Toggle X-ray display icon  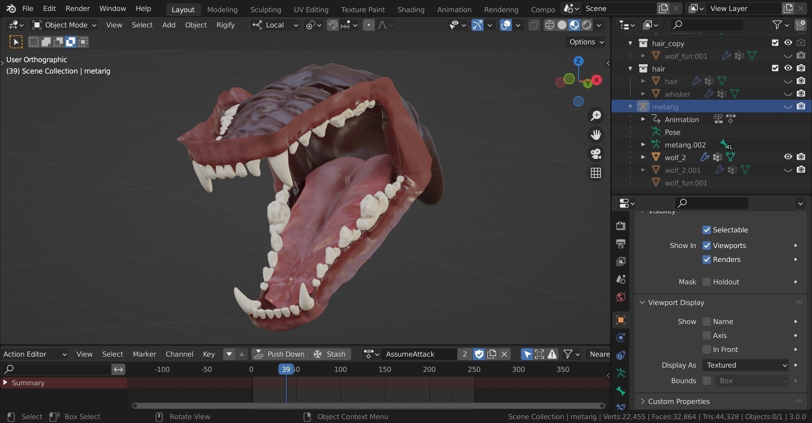pyautogui.click(x=534, y=25)
